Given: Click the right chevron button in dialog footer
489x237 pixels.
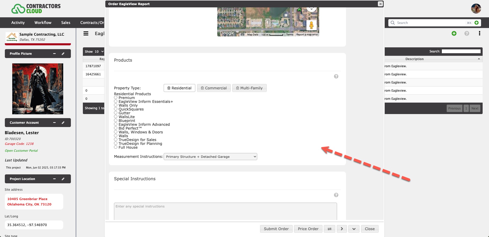Looking at the screenshot, I should tap(342, 229).
